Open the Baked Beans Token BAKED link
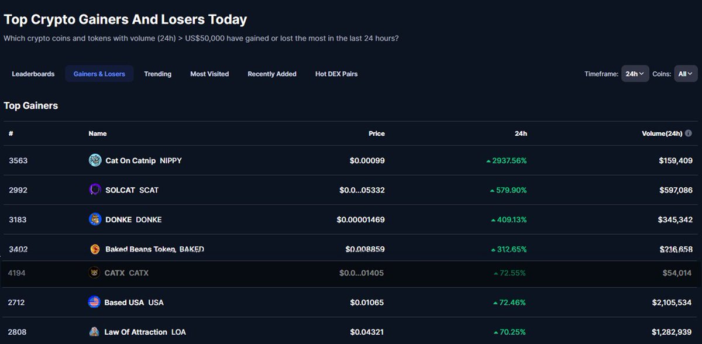This screenshot has height=344, width=702. [154, 249]
